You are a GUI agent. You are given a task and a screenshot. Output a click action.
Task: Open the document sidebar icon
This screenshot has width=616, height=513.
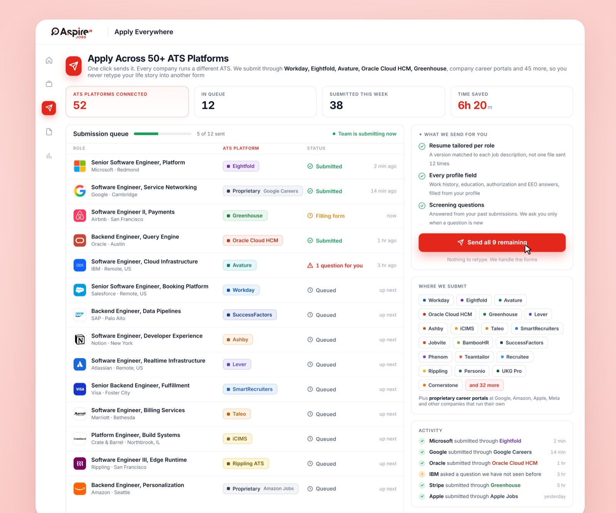coord(49,132)
